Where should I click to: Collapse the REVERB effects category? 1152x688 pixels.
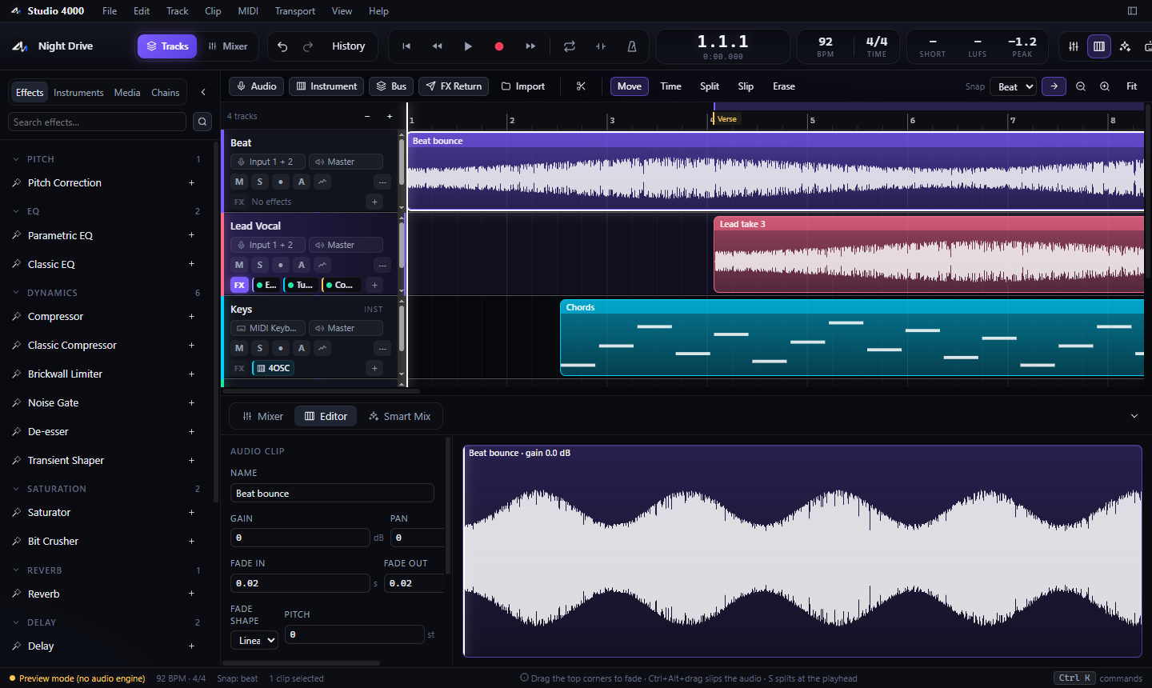pos(16,570)
